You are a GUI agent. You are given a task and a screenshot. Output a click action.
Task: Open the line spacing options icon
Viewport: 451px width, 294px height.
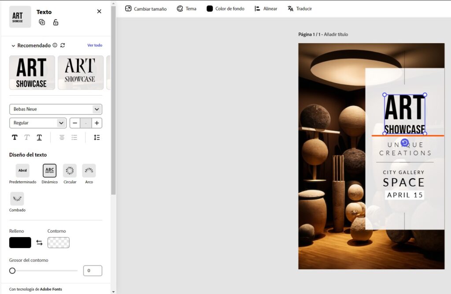pyautogui.click(x=96, y=138)
